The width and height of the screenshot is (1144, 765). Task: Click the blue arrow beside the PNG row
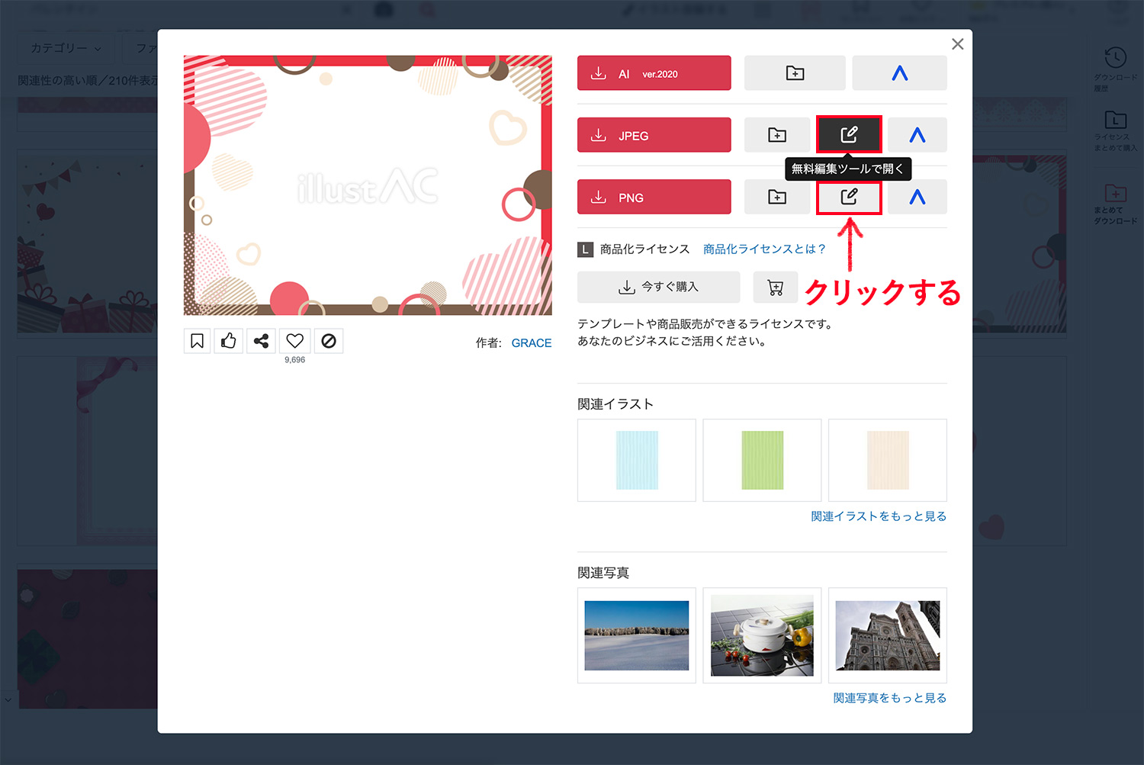[x=917, y=197]
